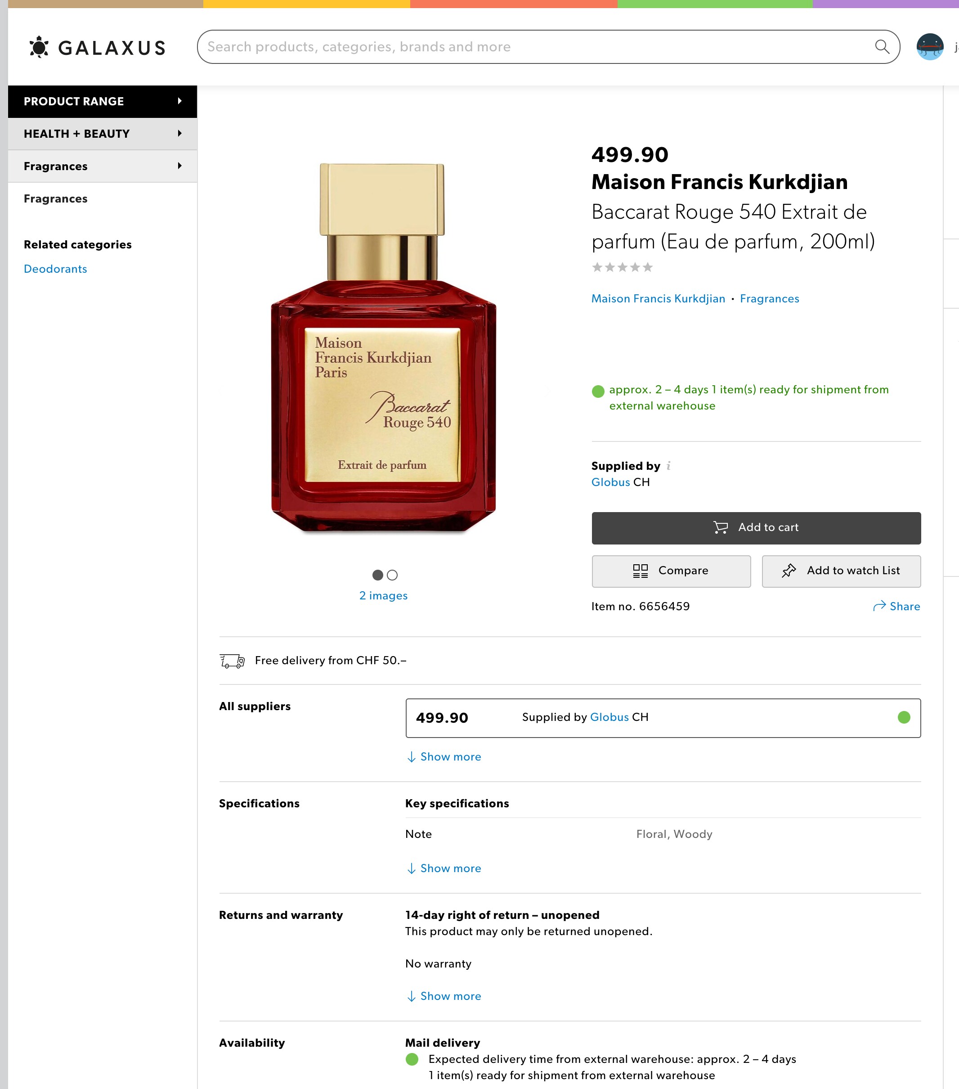The height and width of the screenshot is (1089, 959).
Task: Select the second image carousel dot
Action: 392,576
